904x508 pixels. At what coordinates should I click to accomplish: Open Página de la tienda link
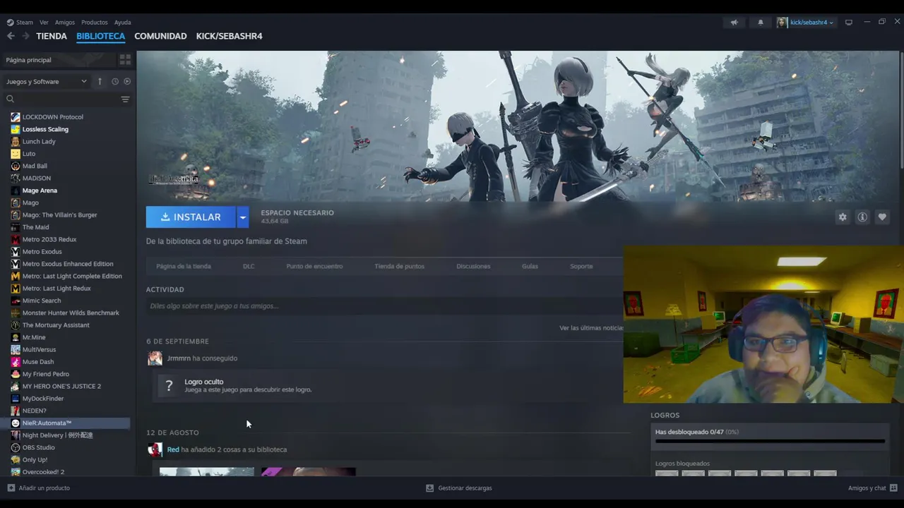(x=184, y=266)
